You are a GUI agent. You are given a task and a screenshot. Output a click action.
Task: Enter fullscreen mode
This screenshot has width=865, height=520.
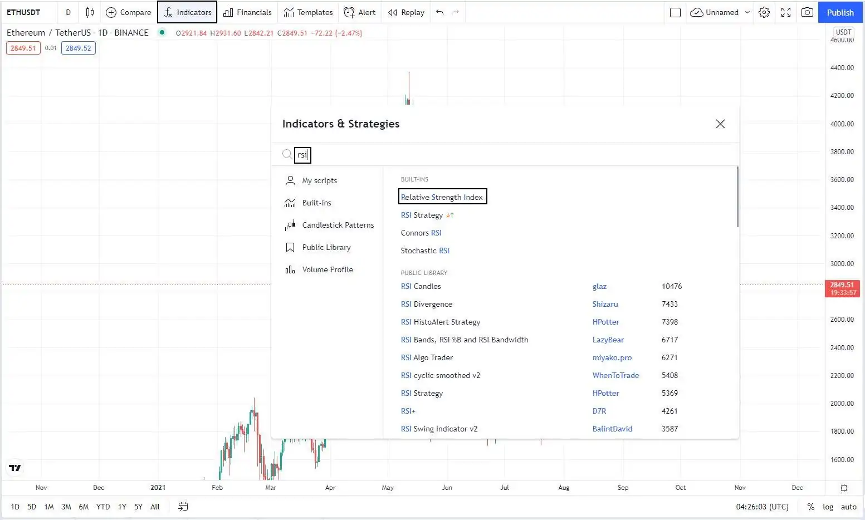pyautogui.click(x=786, y=12)
